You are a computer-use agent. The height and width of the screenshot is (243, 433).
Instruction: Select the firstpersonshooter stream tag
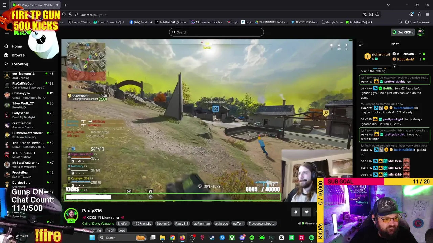point(262,223)
